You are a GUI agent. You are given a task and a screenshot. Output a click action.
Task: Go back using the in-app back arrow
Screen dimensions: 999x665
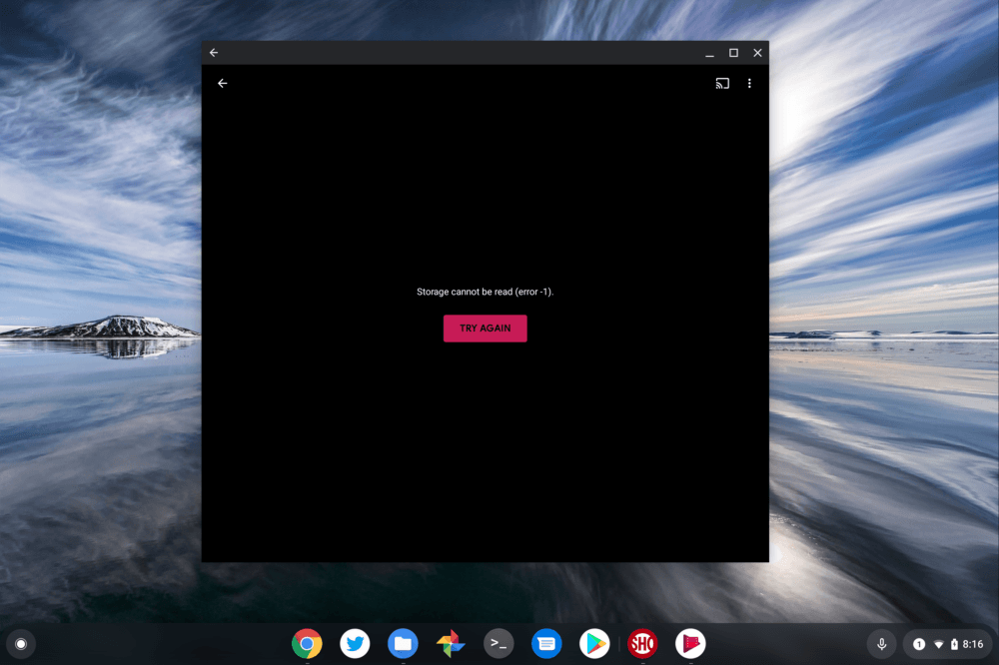(223, 84)
